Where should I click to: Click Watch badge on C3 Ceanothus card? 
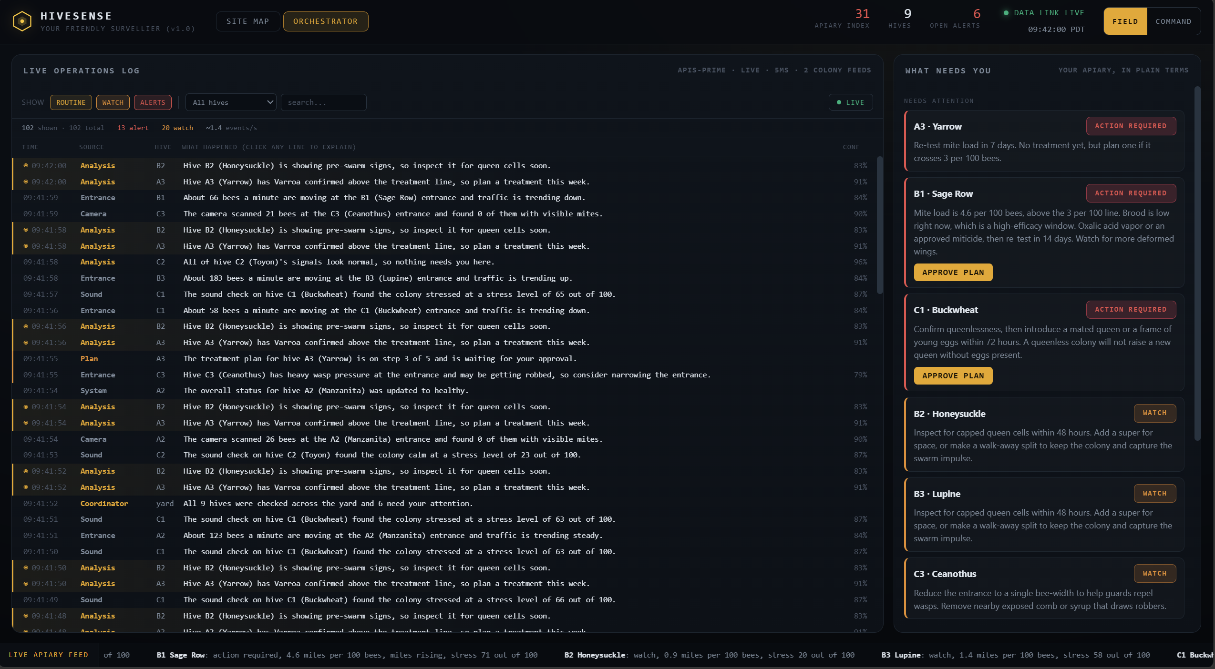click(x=1154, y=574)
